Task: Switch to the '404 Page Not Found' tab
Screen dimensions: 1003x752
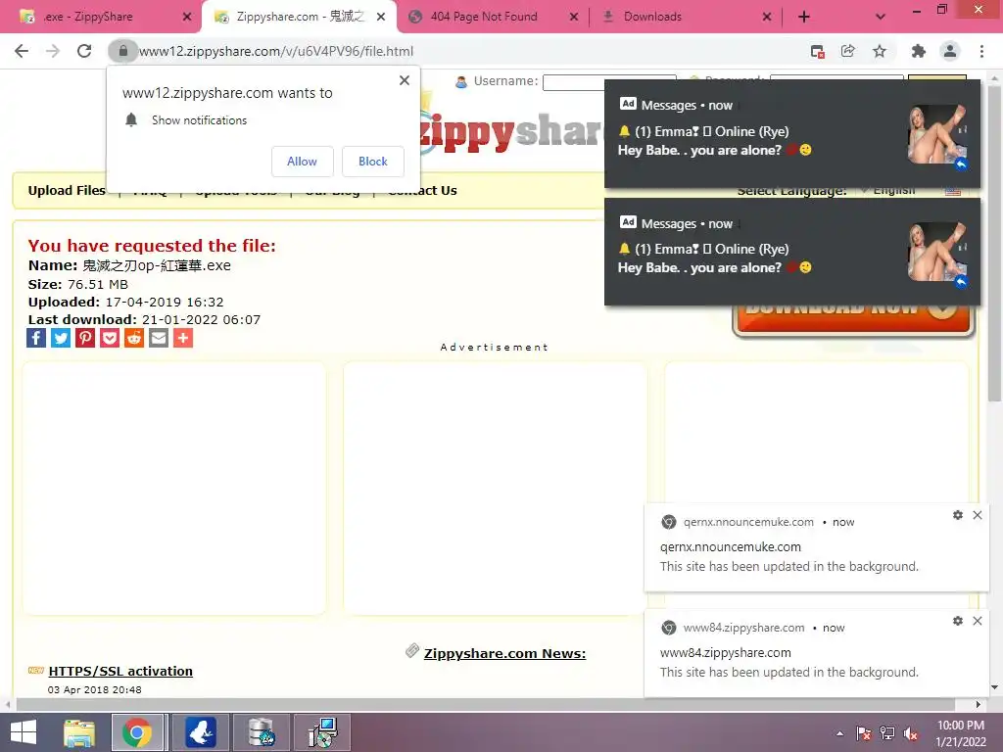Action: [x=484, y=17]
